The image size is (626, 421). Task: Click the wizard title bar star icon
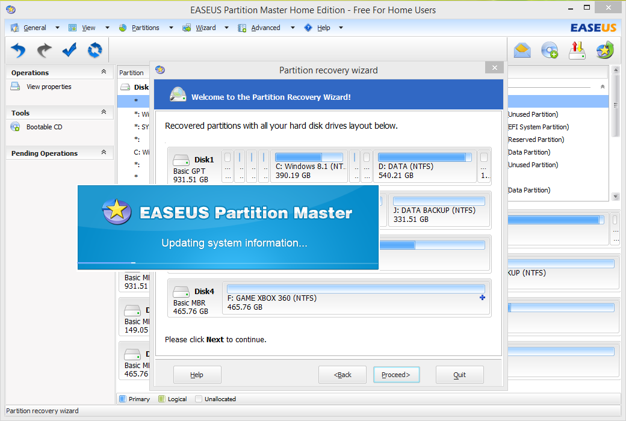click(x=160, y=70)
